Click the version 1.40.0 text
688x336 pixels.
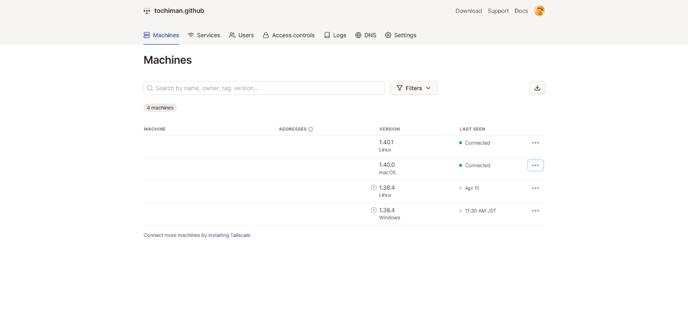pyautogui.click(x=387, y=165)
